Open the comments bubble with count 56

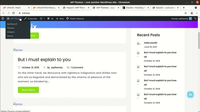[x=50, y=19]
